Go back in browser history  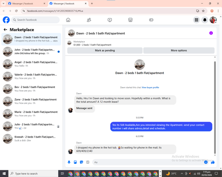coord(4,11)
